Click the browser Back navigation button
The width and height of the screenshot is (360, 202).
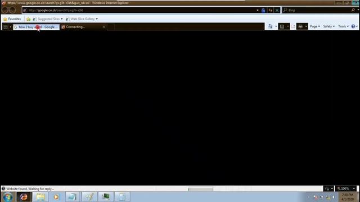coord(5,10)
